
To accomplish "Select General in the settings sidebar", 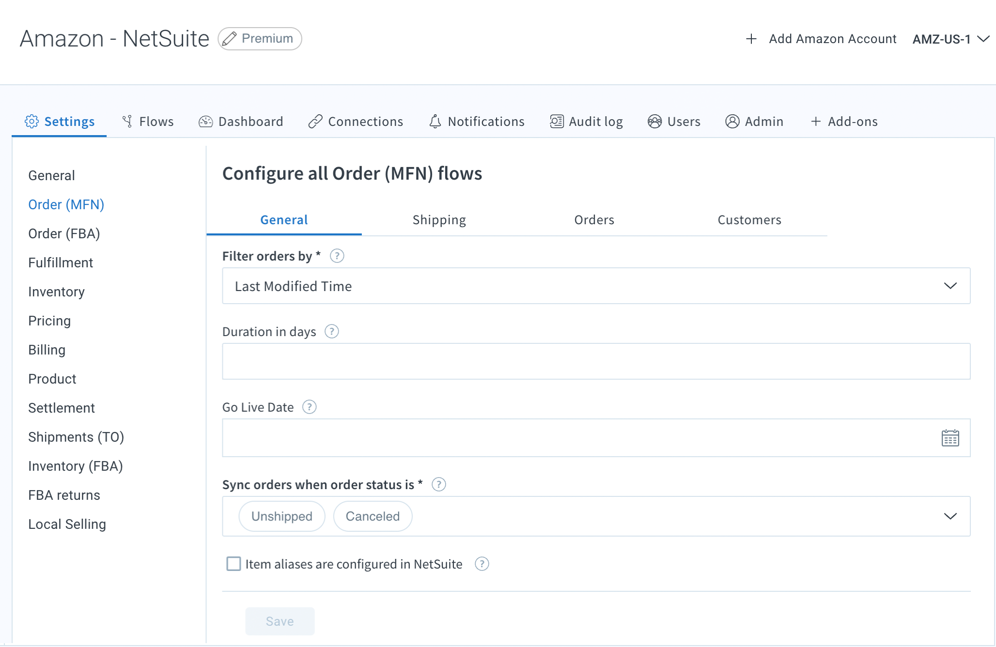I will [52, 175].
